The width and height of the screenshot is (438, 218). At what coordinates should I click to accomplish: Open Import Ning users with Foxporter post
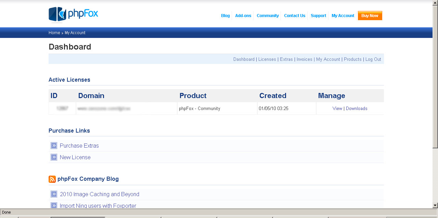[x=98, y=206]
